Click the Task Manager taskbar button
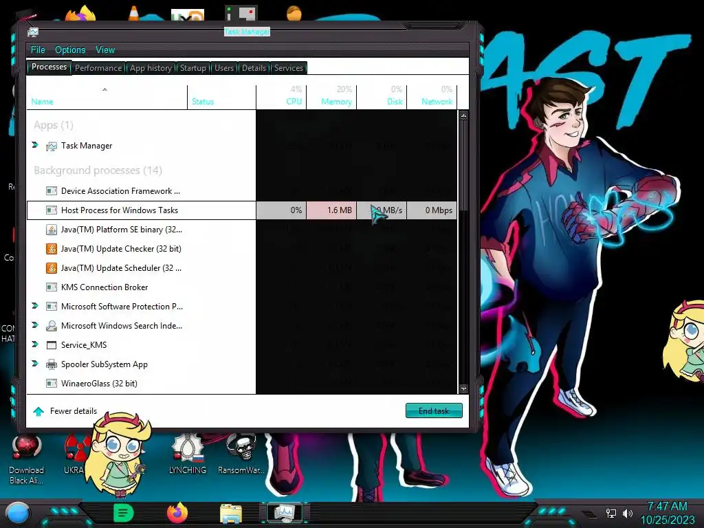 pyautogui.click(x=285, y=513)
